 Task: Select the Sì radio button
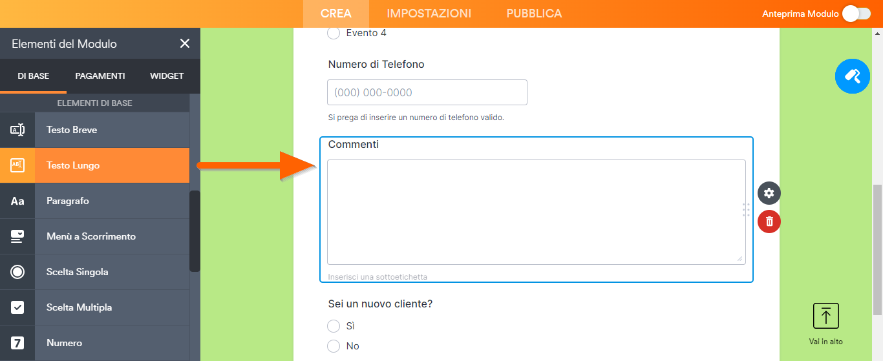[x=334, y=326]
